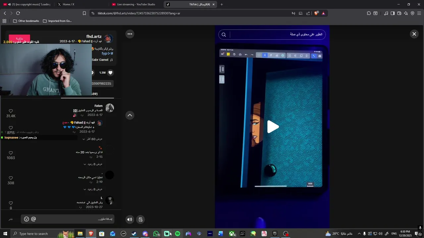Open Faten's avatar in comments
This screenshot has height=238, width=424.
pos(110,108)
